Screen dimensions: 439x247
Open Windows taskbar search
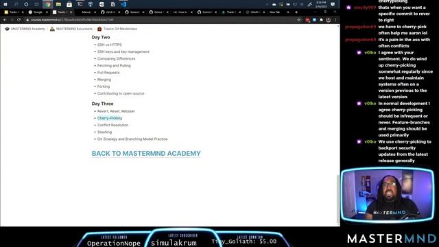[x=16, y=4]
